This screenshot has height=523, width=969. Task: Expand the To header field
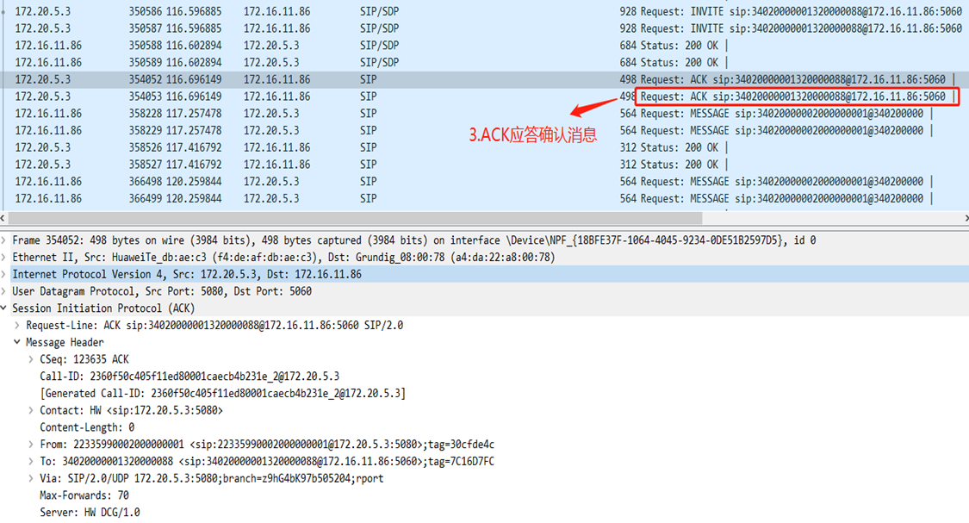point(31,461)
